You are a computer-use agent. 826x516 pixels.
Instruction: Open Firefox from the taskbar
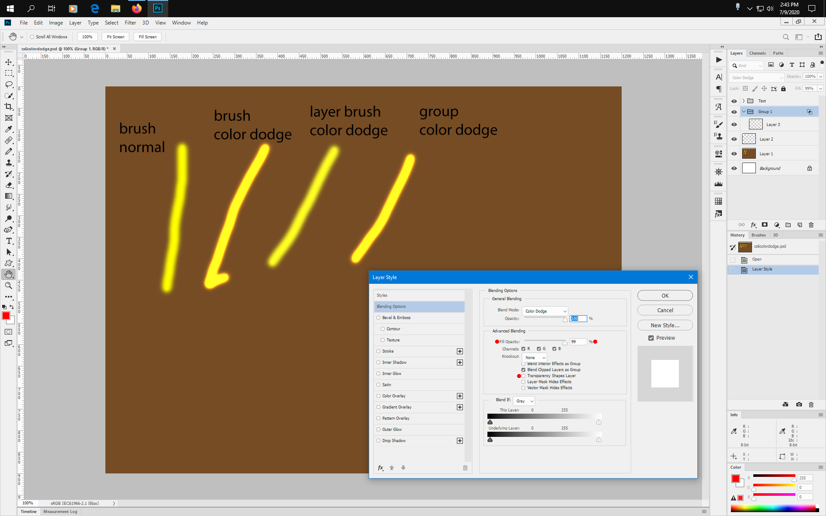(137, 8)
